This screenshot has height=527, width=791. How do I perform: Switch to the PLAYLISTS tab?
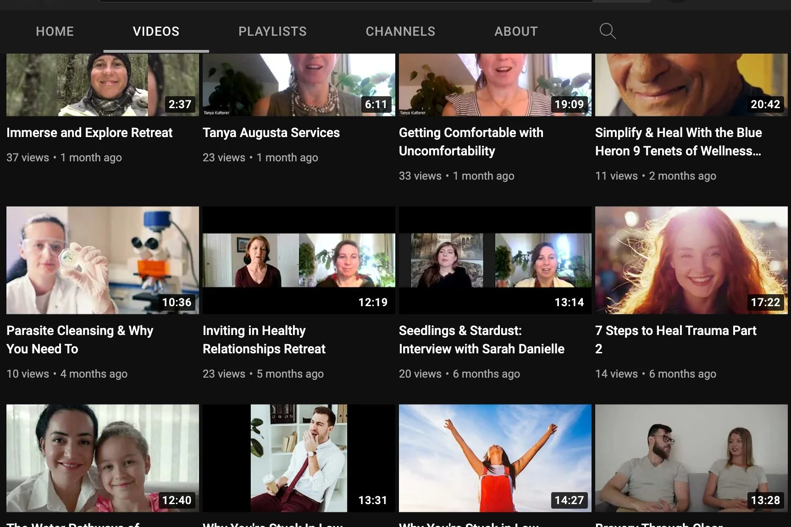click(272, 31)
